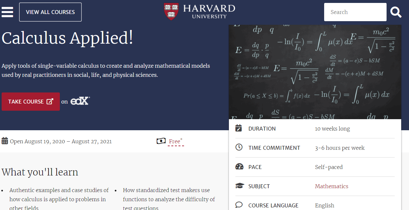Open the hamburger menu icon
409x210 pixels.
coord(7,12)
